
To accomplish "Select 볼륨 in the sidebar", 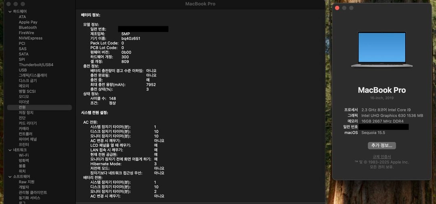I will click(22, 166).
